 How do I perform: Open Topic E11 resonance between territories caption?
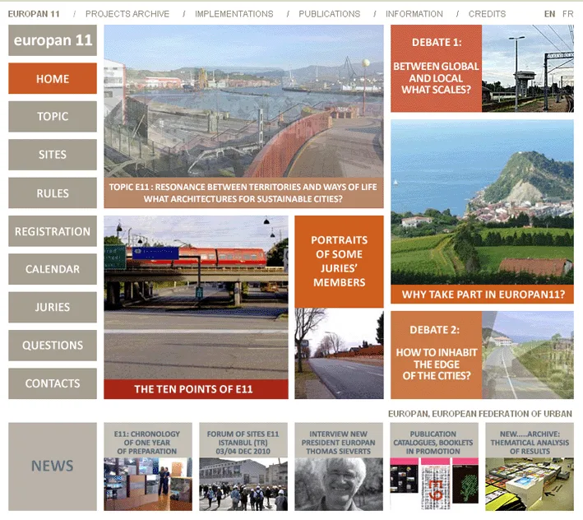pos(243,193)
